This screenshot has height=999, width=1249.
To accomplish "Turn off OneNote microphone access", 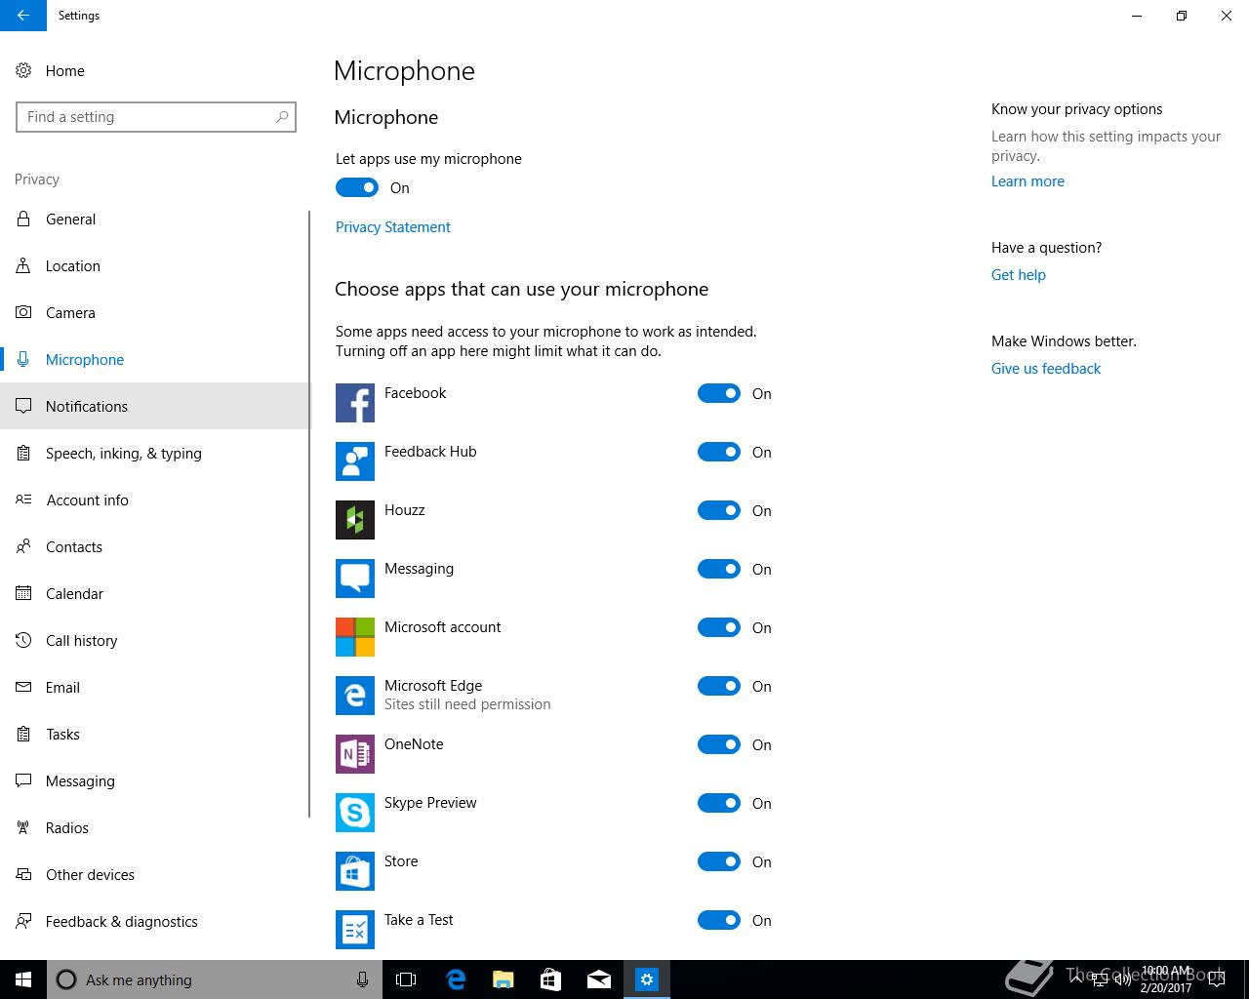I will [x=719, y=744].
